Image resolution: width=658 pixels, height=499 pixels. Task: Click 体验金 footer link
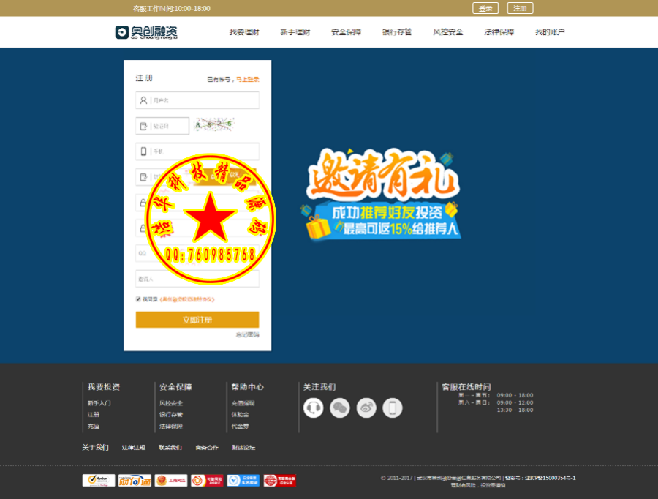tap(240, 414)
